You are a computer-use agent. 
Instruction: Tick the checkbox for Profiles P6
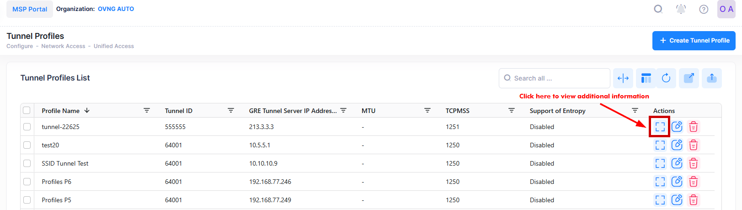tap(27, 182)
